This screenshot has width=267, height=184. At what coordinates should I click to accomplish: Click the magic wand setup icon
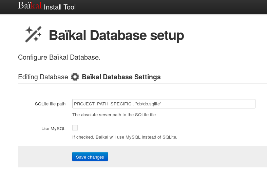33,34
